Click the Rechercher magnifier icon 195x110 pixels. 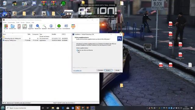37,27
